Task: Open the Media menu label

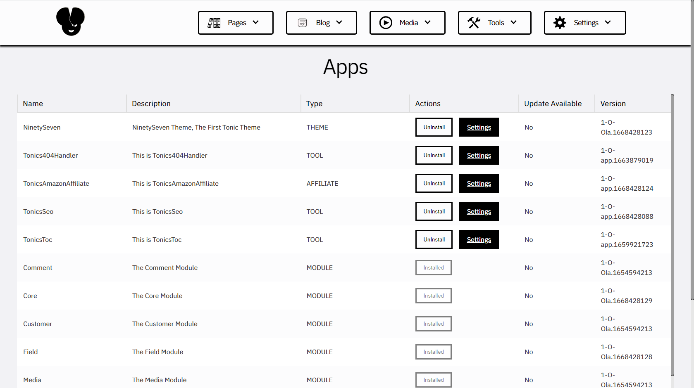Action: point(409,23)
